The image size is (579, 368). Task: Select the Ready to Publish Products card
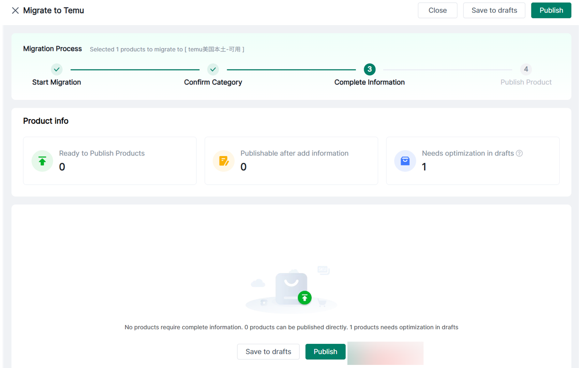(110, 160)
